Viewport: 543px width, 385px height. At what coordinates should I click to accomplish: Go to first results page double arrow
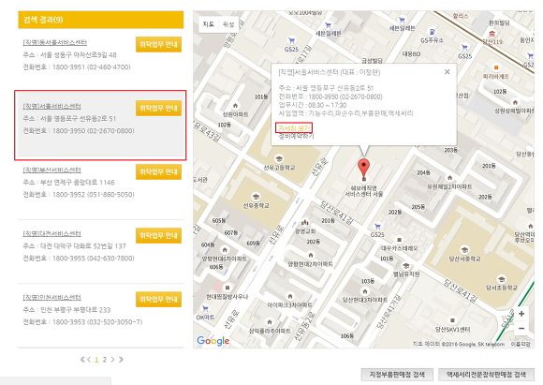pos(82,360)
